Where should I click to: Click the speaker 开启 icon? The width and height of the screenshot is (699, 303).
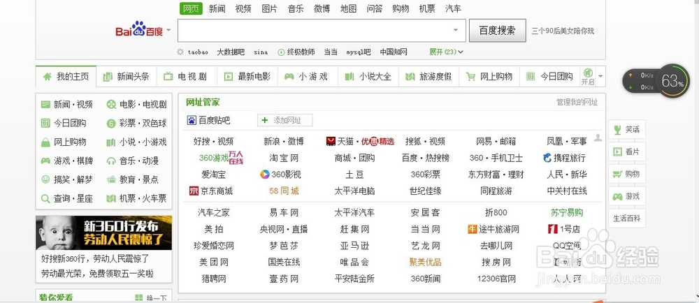click(588, 73)
